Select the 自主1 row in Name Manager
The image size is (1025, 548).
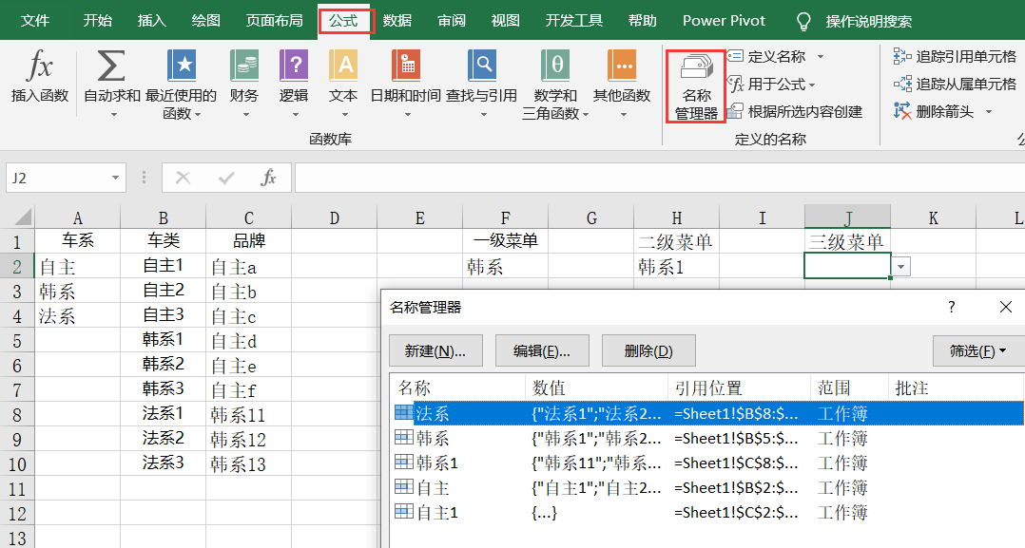point(707,513)
